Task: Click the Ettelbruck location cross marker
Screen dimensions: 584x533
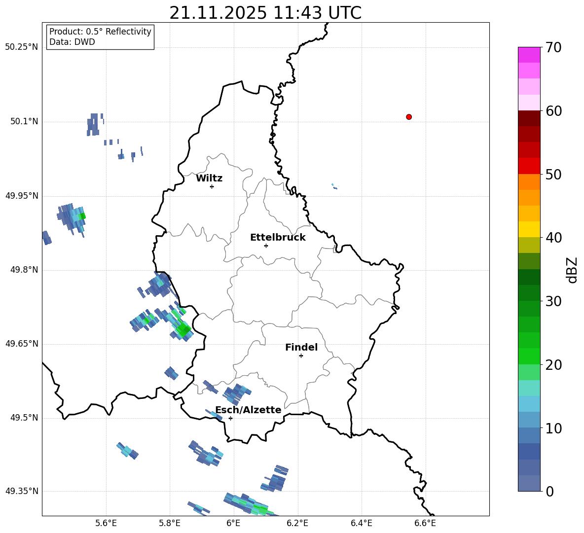Action: tap(266, 246)
